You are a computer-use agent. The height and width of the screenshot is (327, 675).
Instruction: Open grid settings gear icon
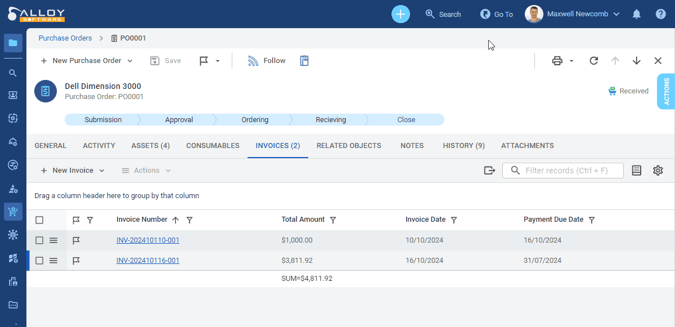point(658,171)
